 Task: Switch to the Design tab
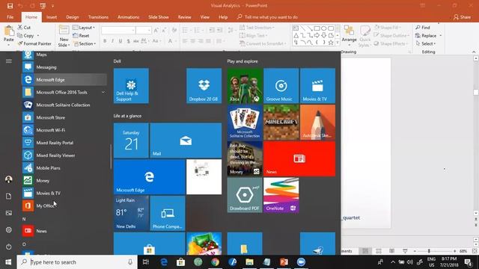click(x=73, y=17)
